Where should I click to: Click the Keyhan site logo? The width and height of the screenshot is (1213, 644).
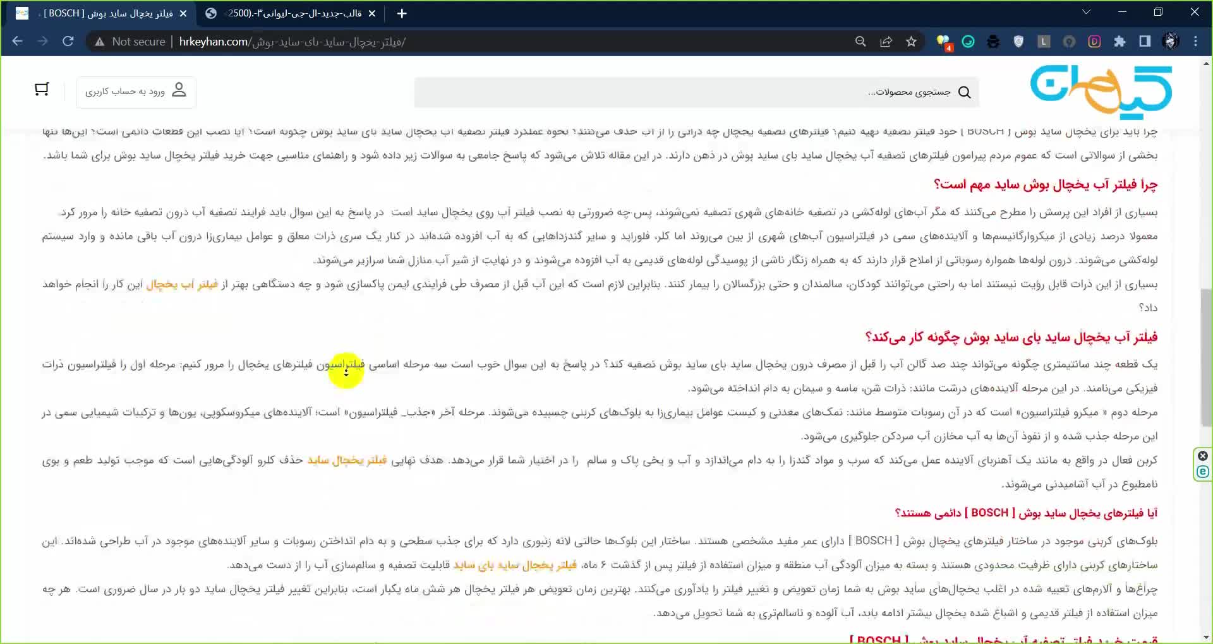pos(1101,91)
